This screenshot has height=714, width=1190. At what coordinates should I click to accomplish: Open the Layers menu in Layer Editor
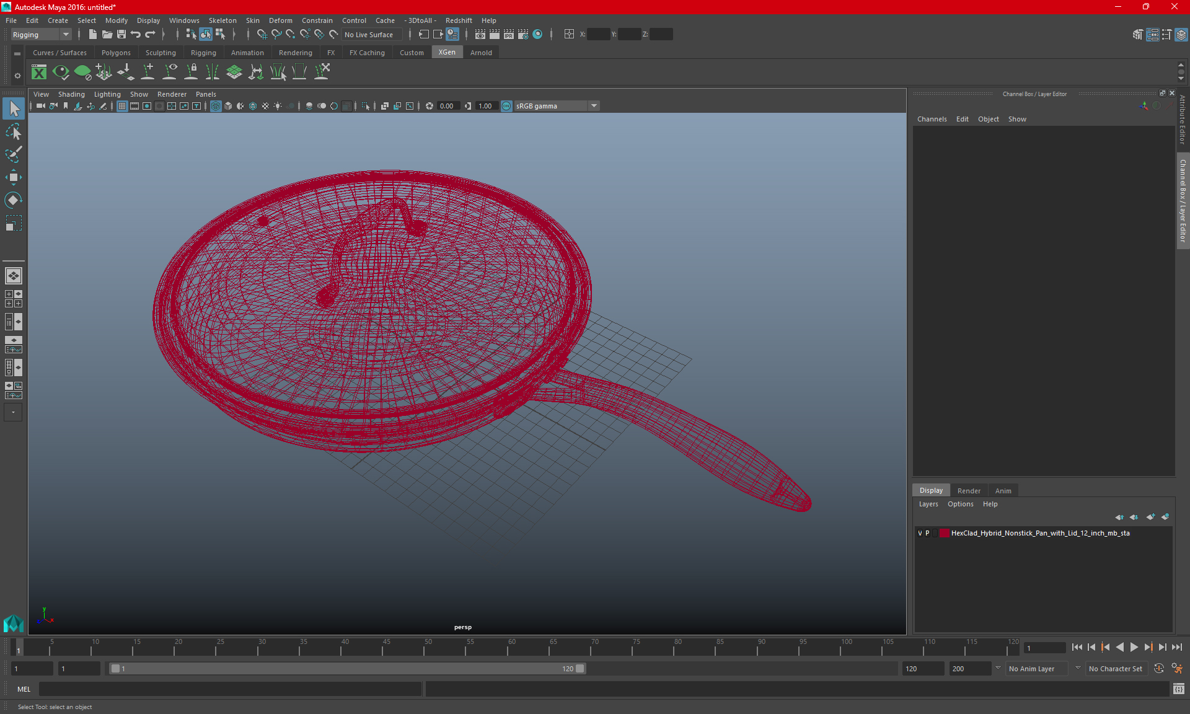click(x=928, y=504)
